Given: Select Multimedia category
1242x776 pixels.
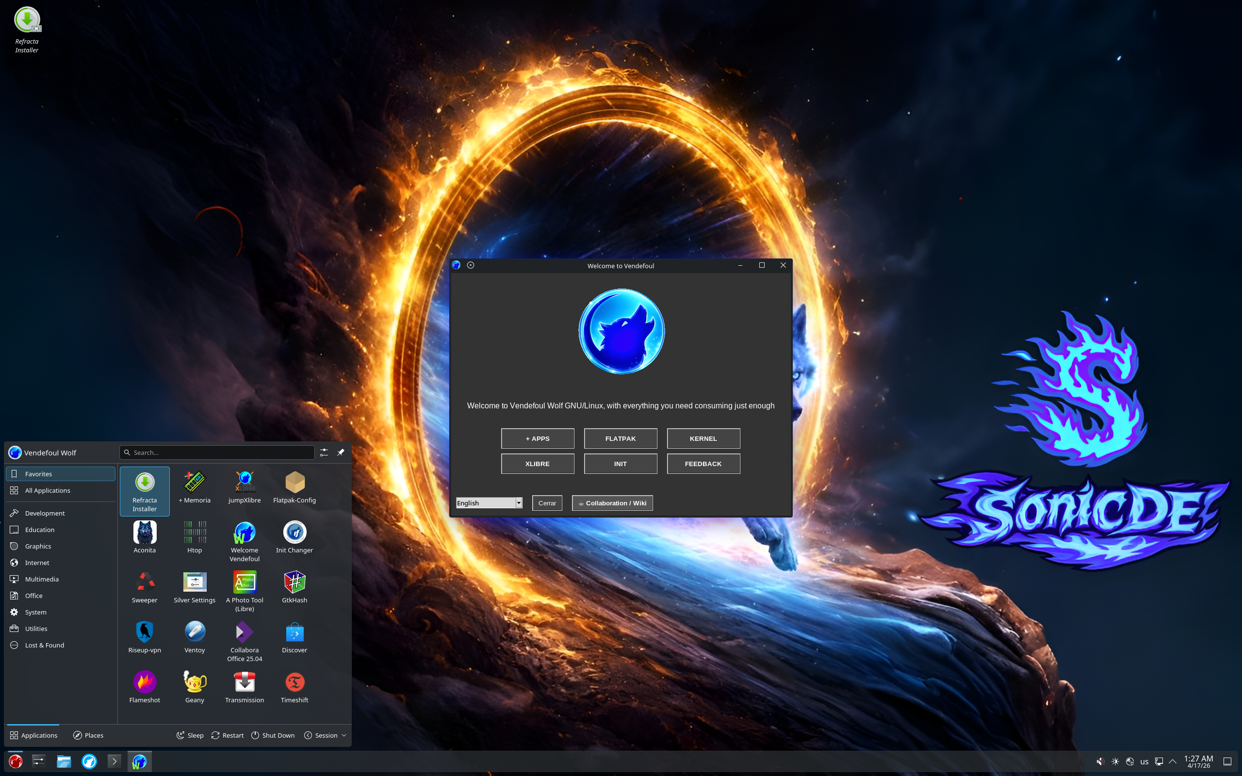Looking at the screenshot, I should (61, 579).
